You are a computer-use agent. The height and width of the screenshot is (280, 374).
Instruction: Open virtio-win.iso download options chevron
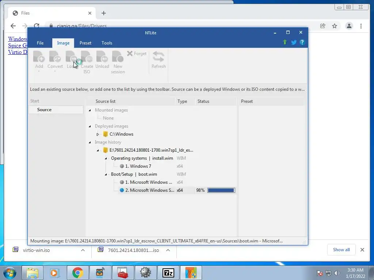coord(83,250)
